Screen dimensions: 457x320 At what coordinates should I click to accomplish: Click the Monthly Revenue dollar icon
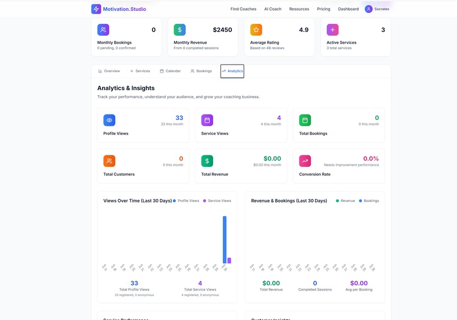tap(180, 30)
